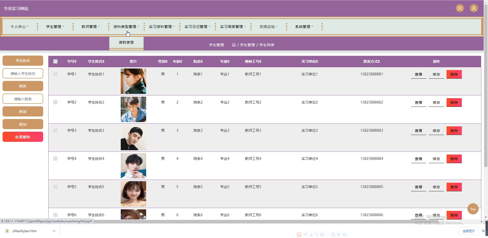Click the 专业实习网站 site title
The width and height of the screenshot is (488, 238).
[x=16, y=8]
